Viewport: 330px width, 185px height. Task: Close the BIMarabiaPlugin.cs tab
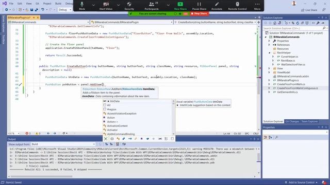[x=38, y=17]
